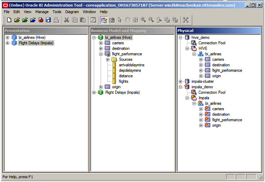The image size is (265, 182).
Task: Collapse flight_performance logical table
Action: pyautogui.click(x=101, y=54)
